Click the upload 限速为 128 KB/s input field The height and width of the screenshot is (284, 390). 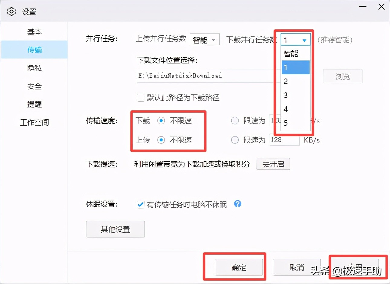click(284, 140)
